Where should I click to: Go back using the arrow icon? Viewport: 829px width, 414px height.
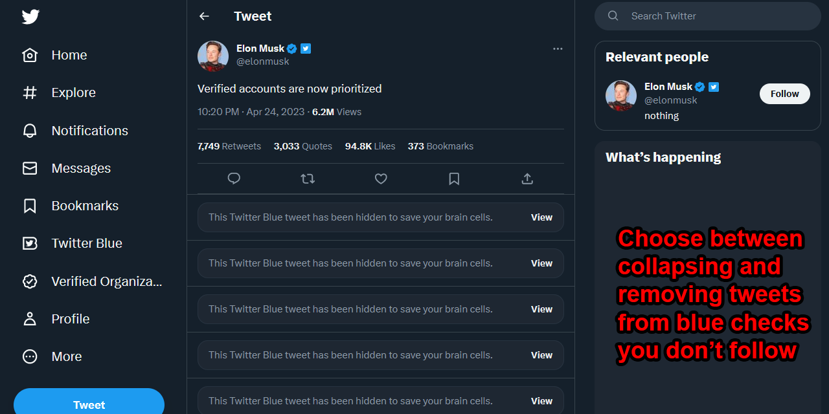click(204, 16)
